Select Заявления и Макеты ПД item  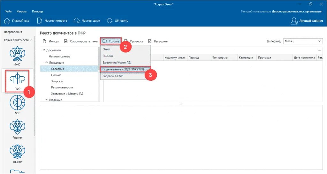coord(67,94)
